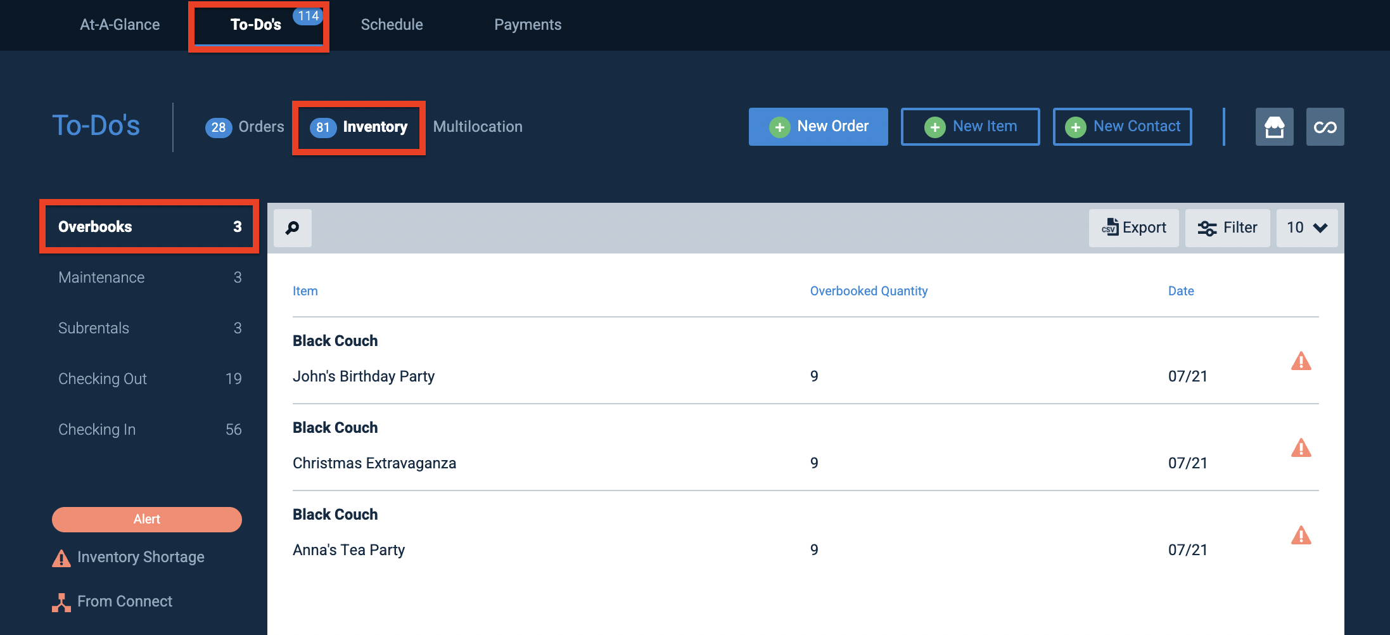Open the rows-per-page dropdown showing 10

[x=1306, y=228]
